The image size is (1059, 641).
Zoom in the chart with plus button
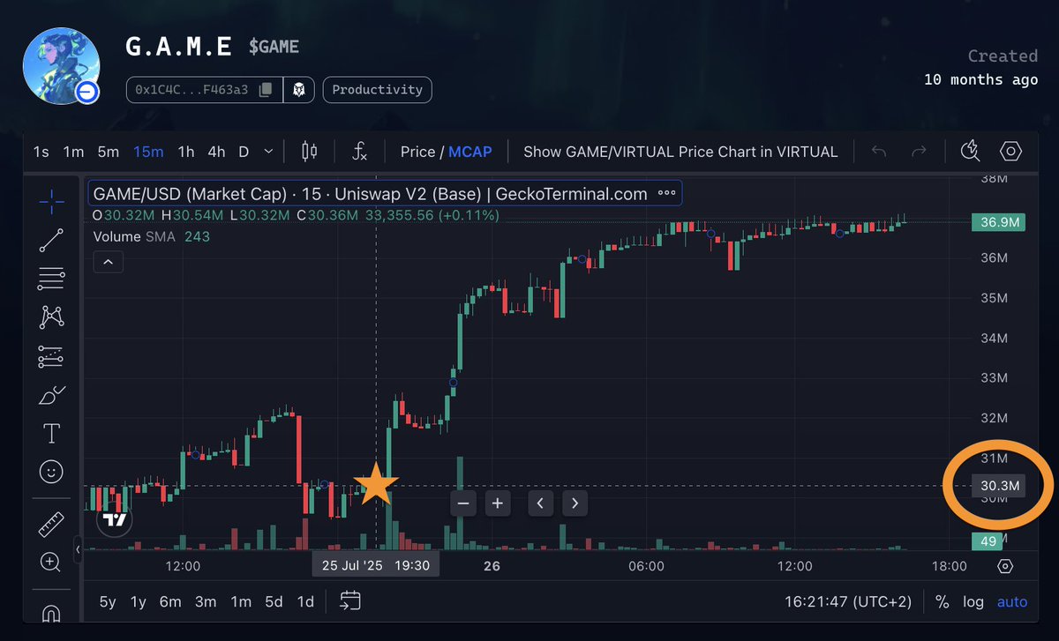coord(498,503)
